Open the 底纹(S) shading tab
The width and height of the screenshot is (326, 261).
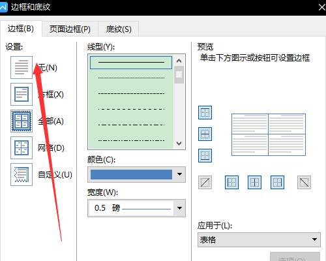[x=119, y=29]
